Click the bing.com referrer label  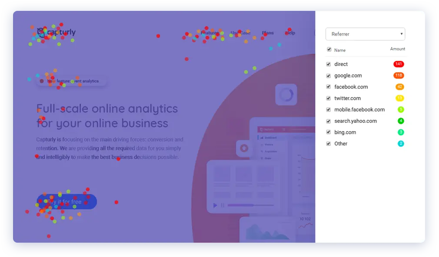click(345, 132)
